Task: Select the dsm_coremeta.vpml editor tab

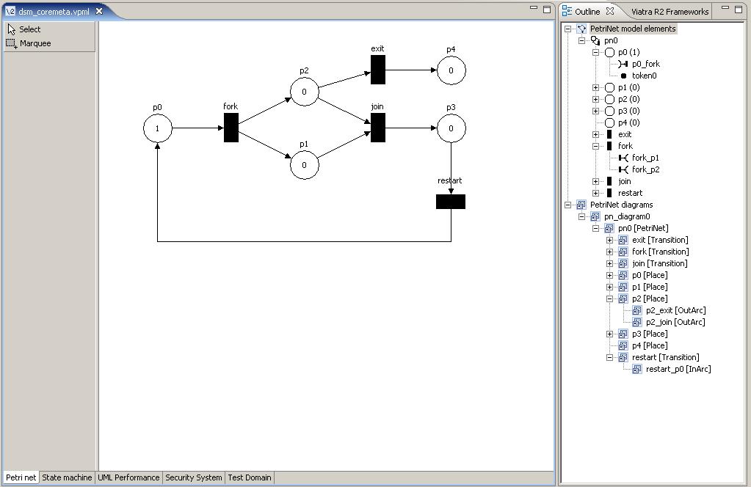Action: tap(54, 12)
